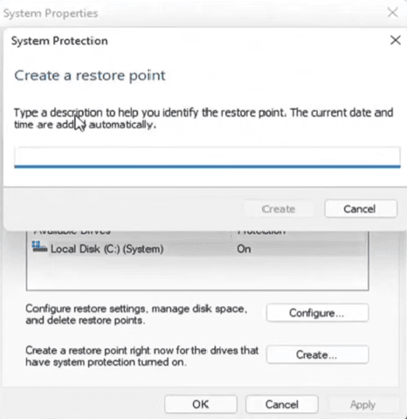Focus the restore point description field

click(207, 157)
